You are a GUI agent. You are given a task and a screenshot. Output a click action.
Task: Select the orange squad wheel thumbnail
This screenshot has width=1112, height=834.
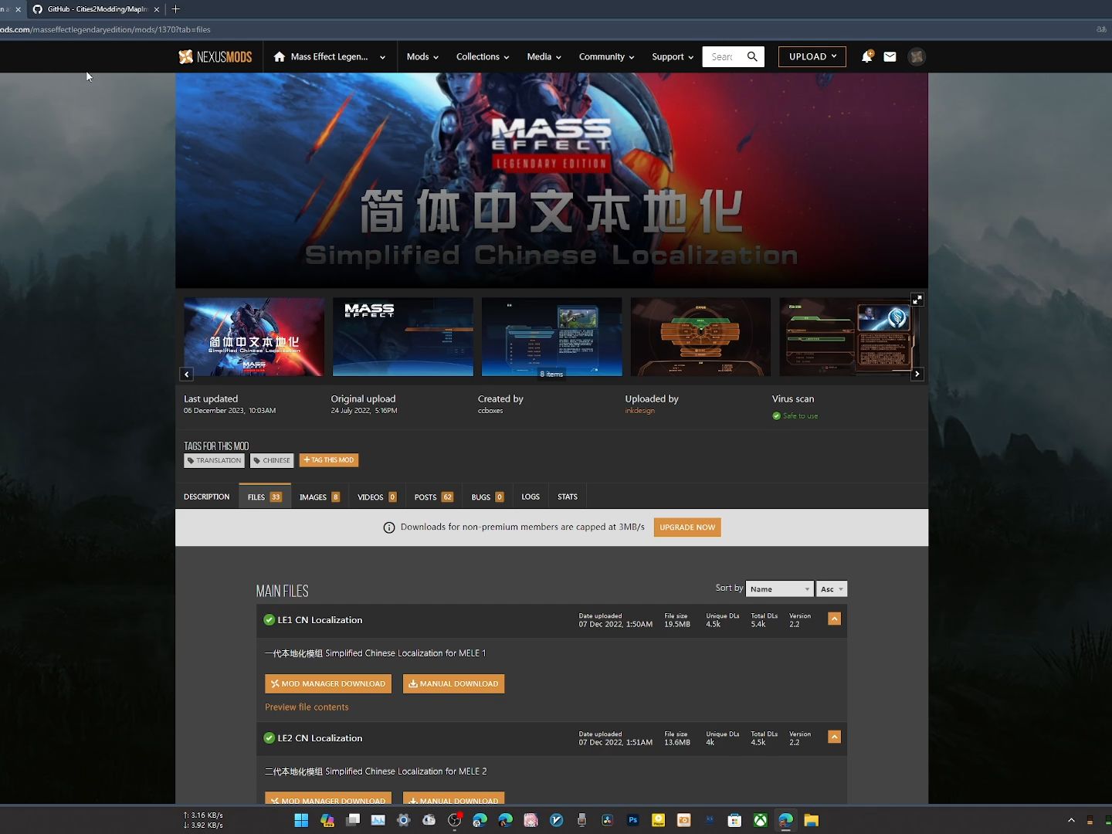click(x=700, y=337)
